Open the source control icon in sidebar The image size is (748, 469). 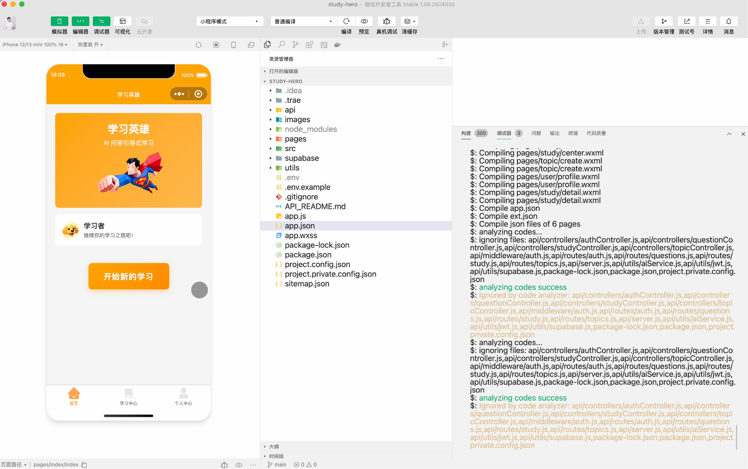pos(295,45)
